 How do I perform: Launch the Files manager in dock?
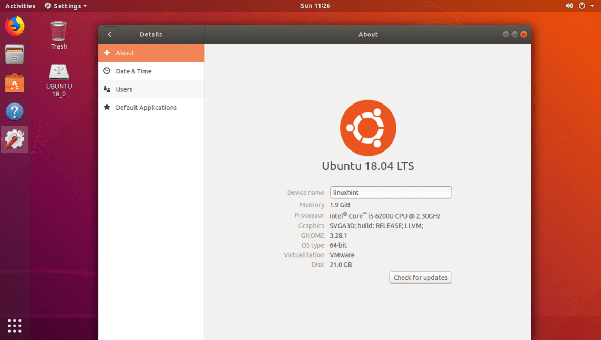pos(15,54)
